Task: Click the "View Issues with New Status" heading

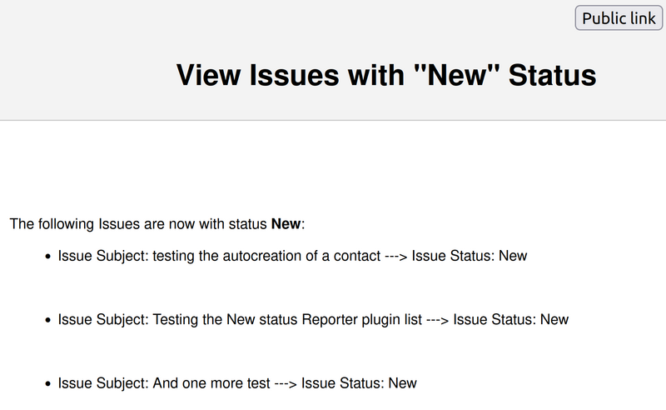Action: click(386, 75)
